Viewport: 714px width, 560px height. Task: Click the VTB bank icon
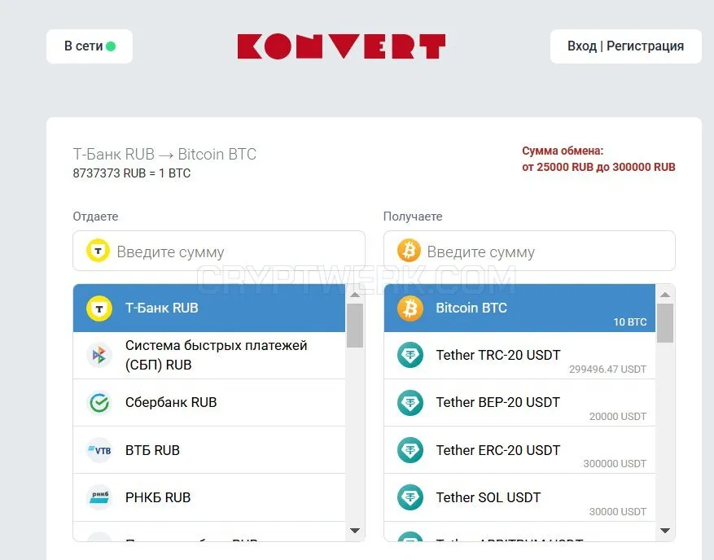point(99,450)
